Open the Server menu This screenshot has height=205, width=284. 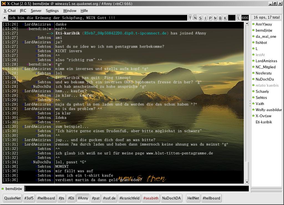tap(36, 11)
